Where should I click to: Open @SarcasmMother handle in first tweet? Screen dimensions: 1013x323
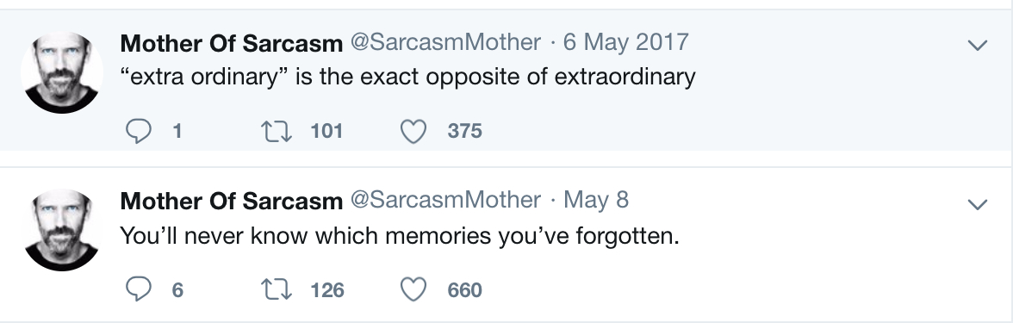446,43
